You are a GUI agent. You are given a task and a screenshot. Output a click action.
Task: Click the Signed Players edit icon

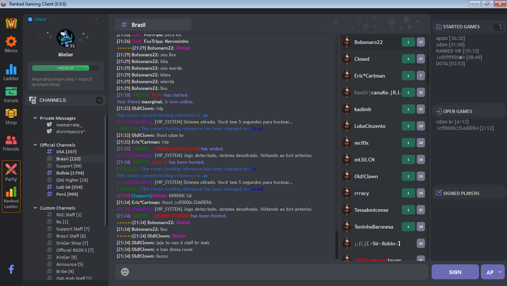[x=439, y=193]
